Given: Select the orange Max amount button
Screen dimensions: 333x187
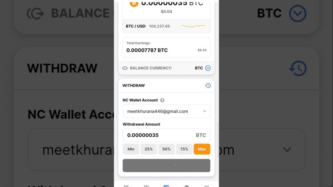Looking at the screenshot, I should pos(202,149).
